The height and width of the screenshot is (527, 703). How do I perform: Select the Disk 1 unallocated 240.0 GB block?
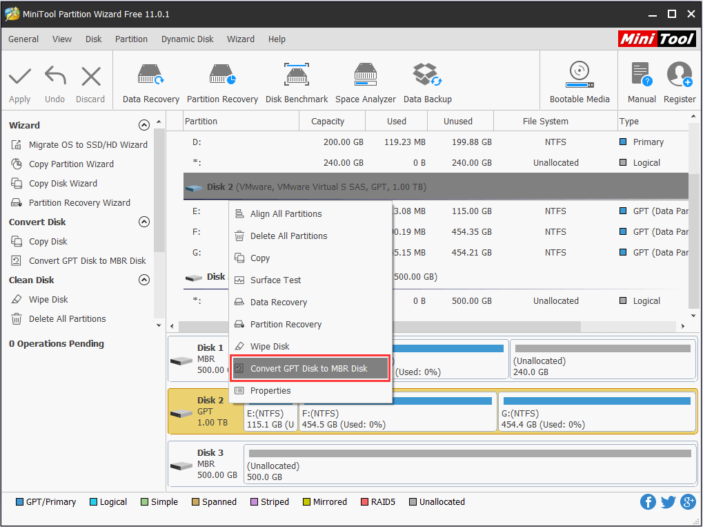(x=602, y=360)
